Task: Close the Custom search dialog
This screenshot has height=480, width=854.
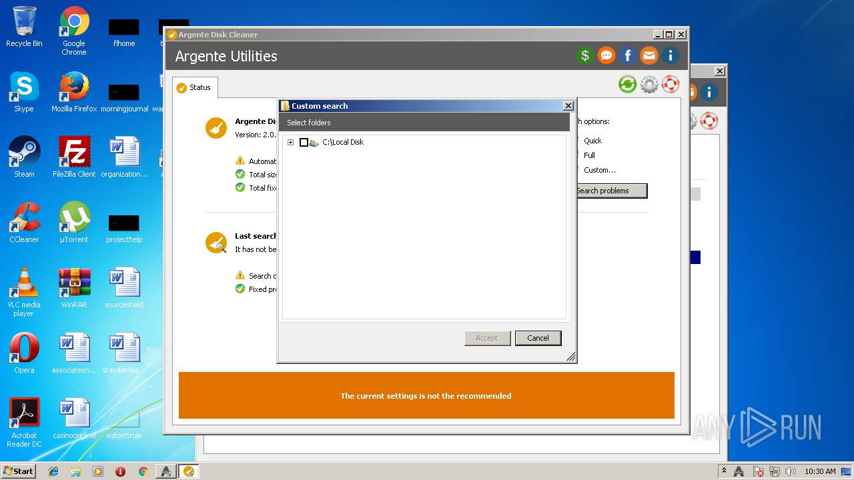Action: [x=568, y=106]
